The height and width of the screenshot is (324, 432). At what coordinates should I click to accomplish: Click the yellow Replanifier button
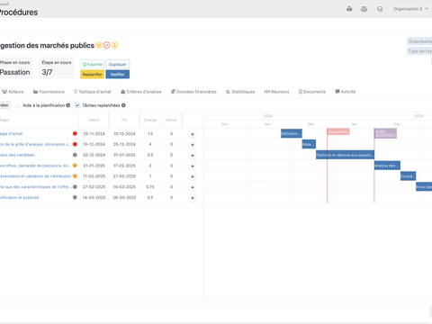93,75
